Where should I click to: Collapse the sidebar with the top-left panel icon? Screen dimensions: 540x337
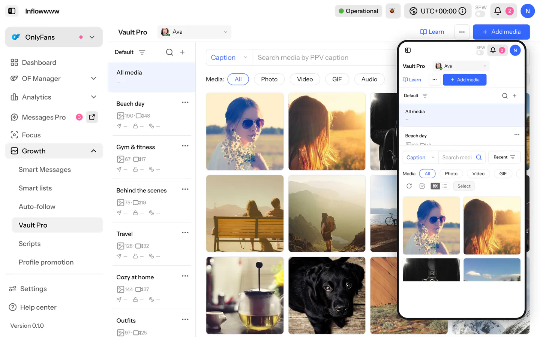click(x=12, y=11)
